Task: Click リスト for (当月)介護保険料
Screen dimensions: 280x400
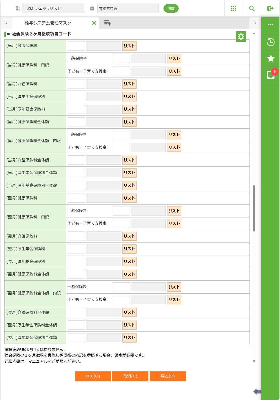Action: click(x=129, y=84)
